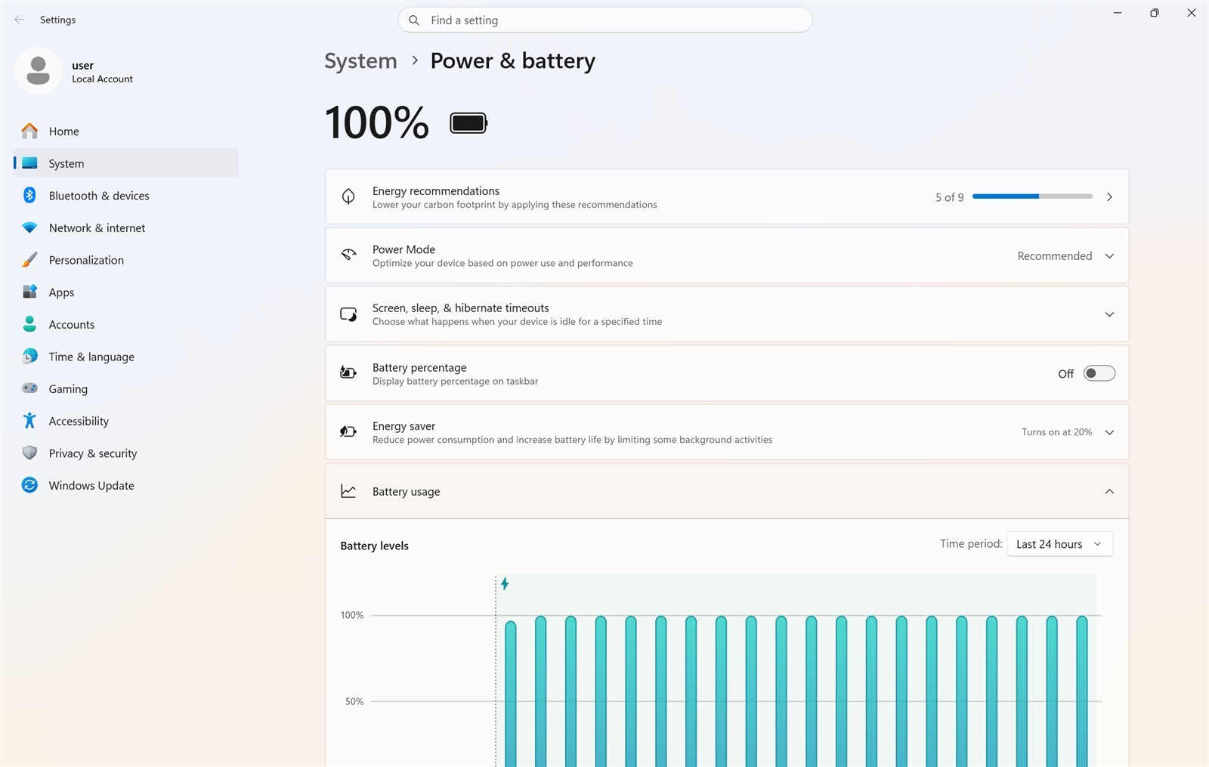Open Energy recommendations page
The height and width of the screenshot is (767, 1209).
click(x=727, y=196)
